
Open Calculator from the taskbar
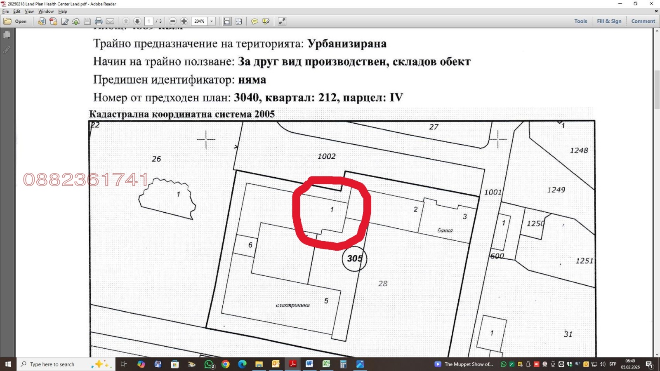pos(343,364)
